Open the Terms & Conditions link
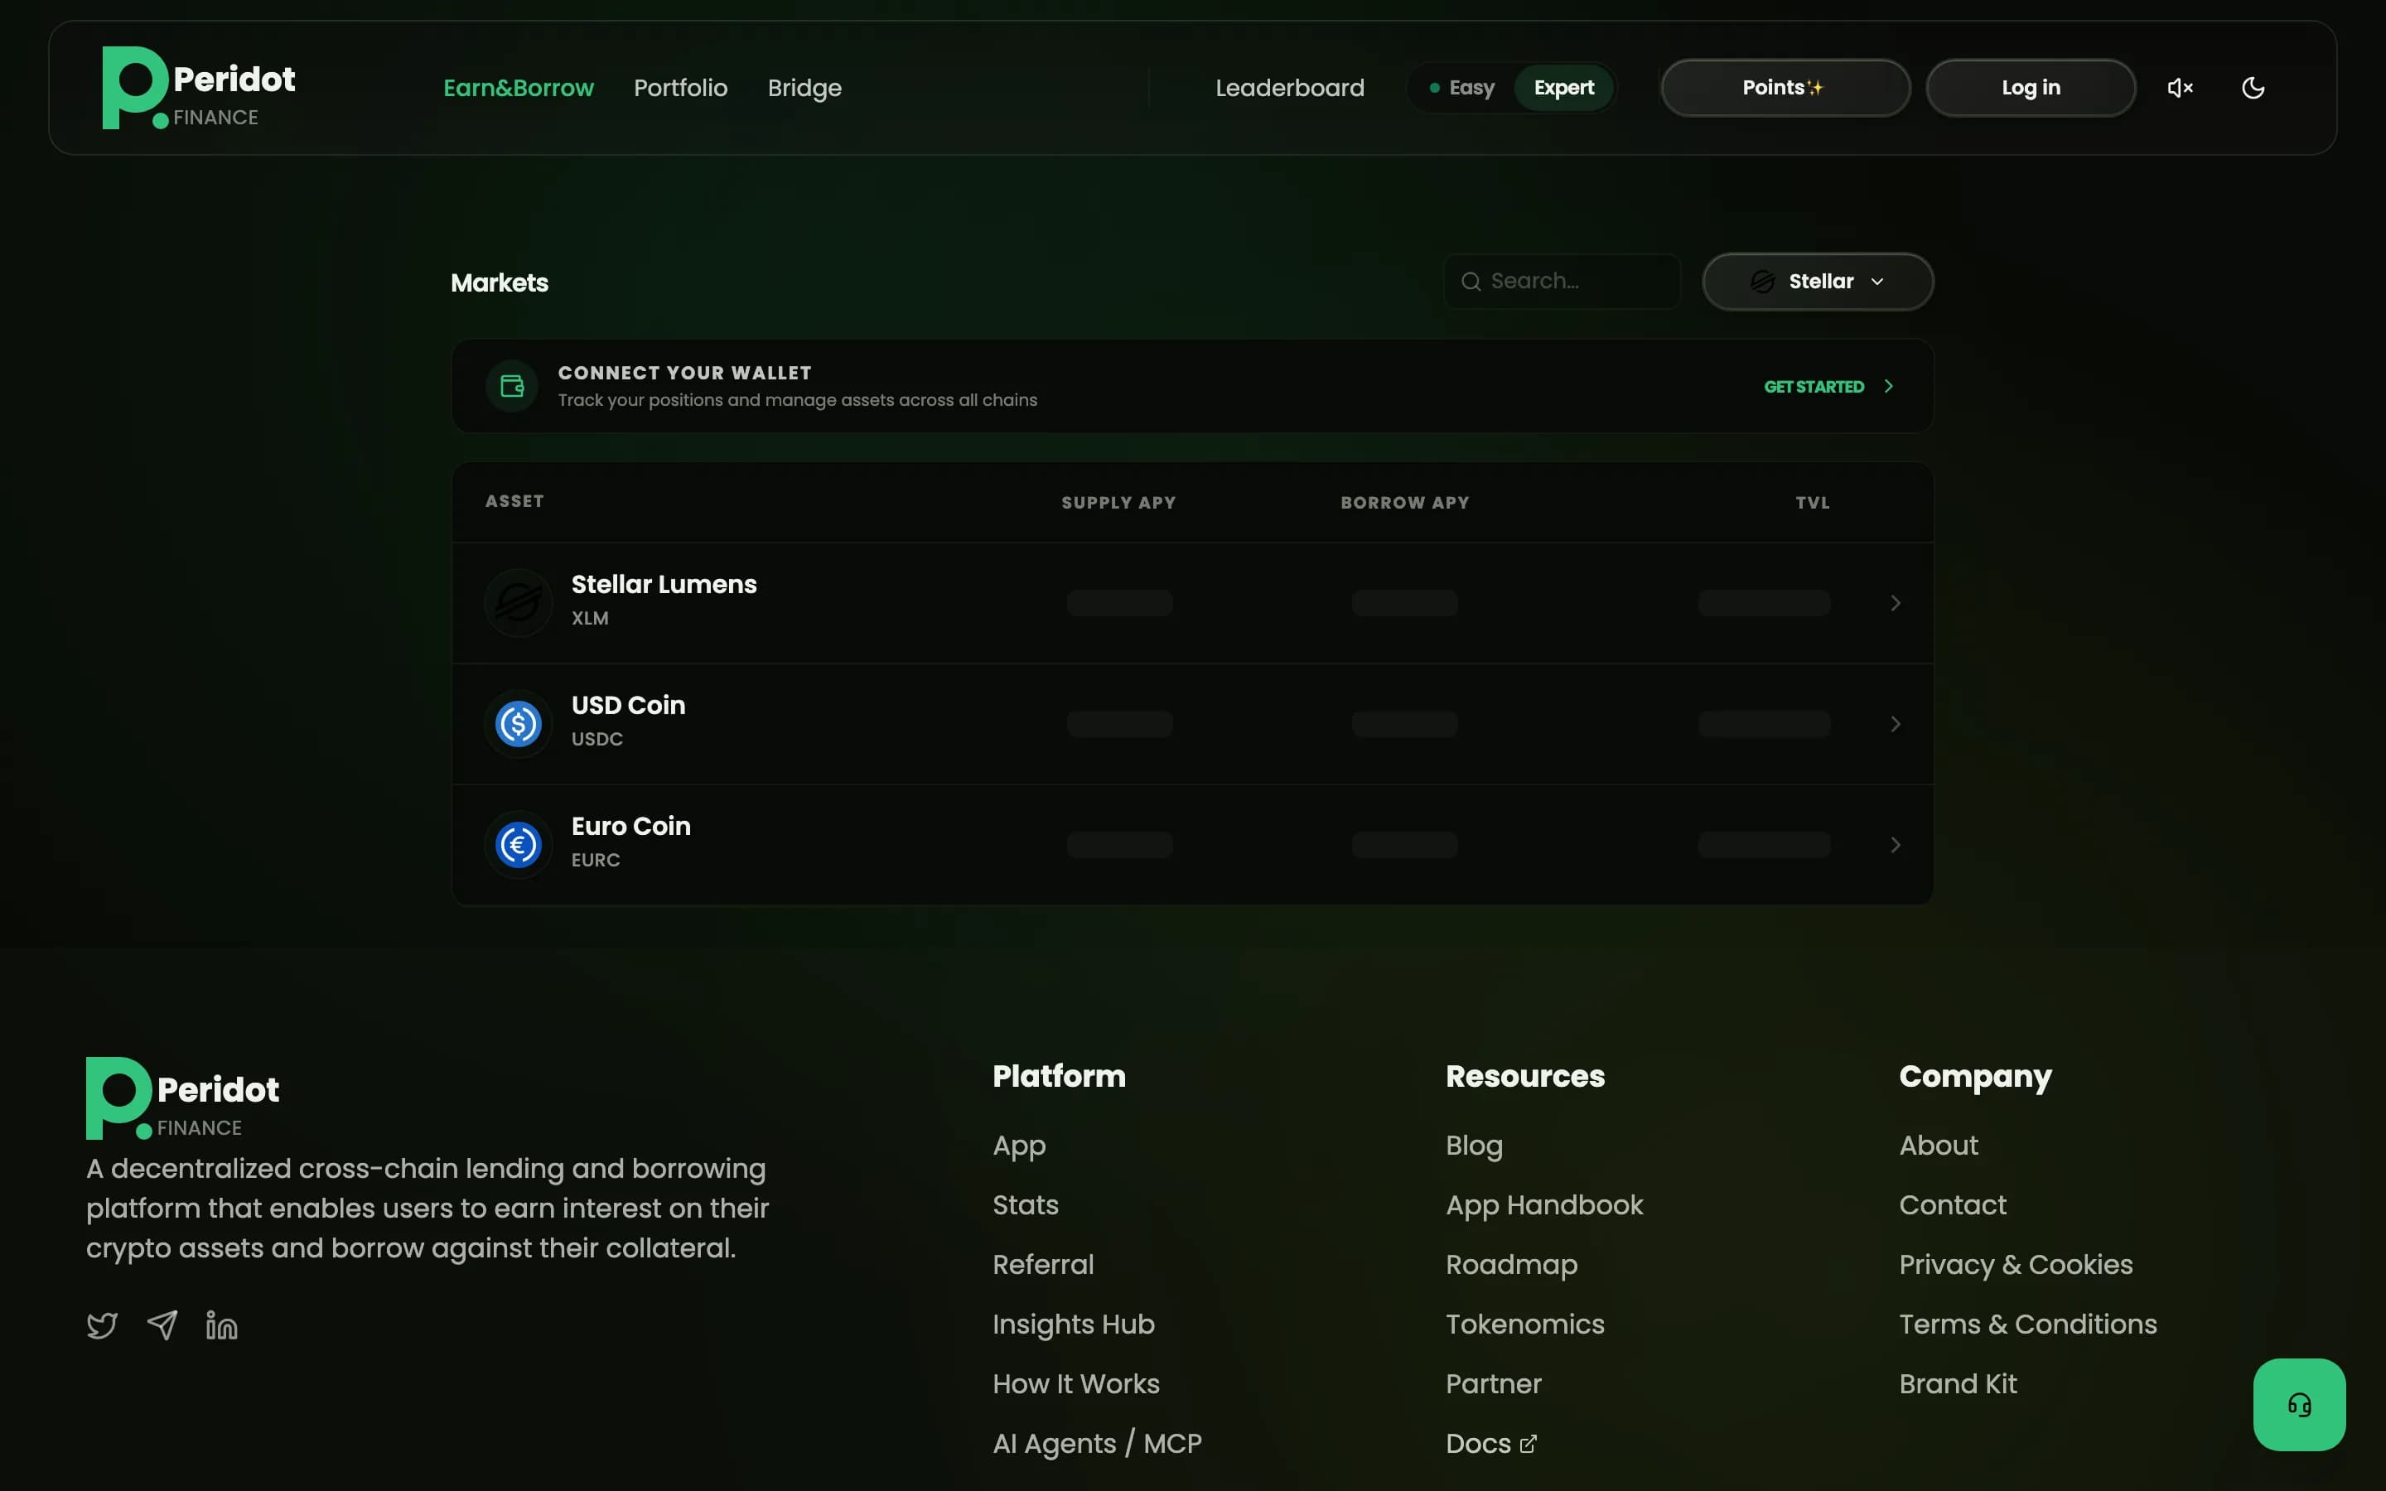 pyautogui.click(x=2027, y=1325)
